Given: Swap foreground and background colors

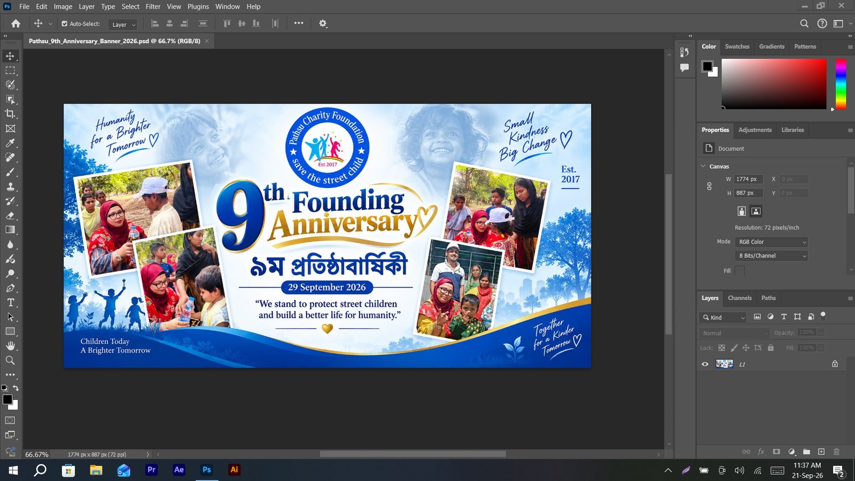Looking at the screenshot, I should pyautogui.click(x=16, y=388).
